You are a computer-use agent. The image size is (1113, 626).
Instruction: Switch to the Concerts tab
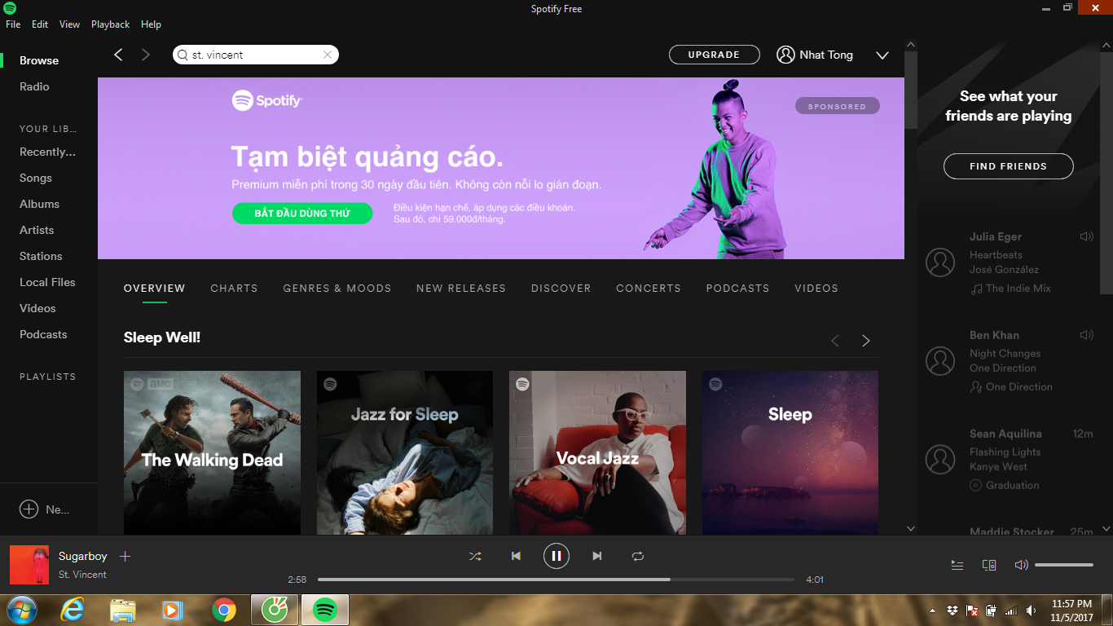649,289
